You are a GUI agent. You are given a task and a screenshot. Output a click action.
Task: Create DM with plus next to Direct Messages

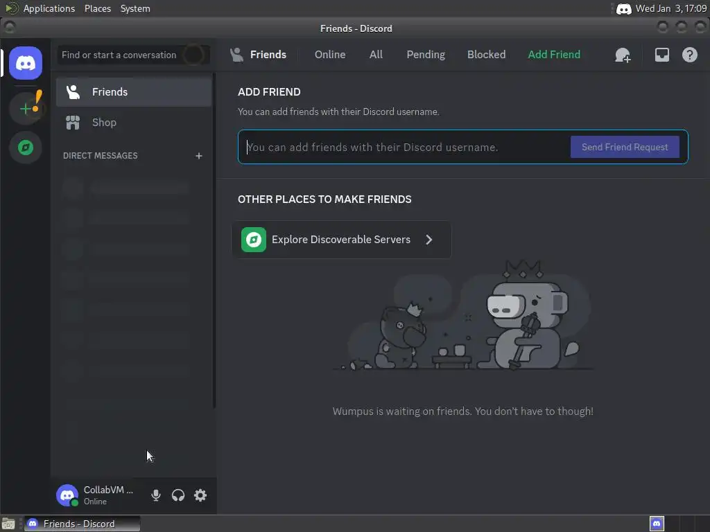click(199, 156)
